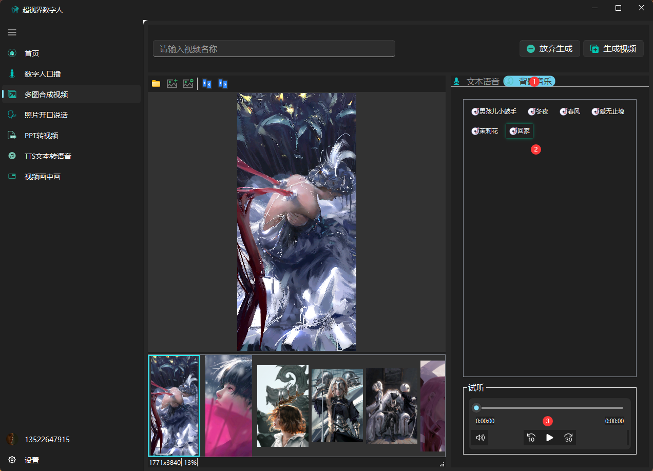The image size is (653, 471).
Task: Switch to the 文本语音 tab
Action: tap(476, 81)
